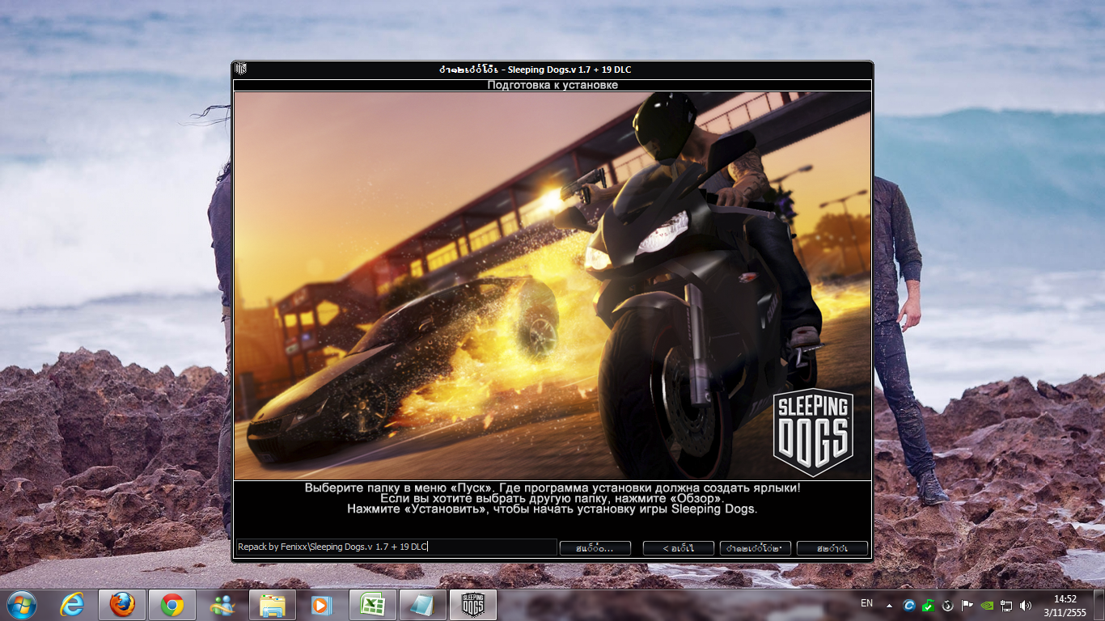Click the heading 'Подготовка к установке'

pyautogui.click(x=552, y=85)
